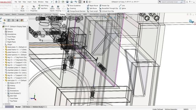Viewport: 196px width, 110px height.
Task: Open the Motion Study 1 tab
Action: [x=39, y=107]
